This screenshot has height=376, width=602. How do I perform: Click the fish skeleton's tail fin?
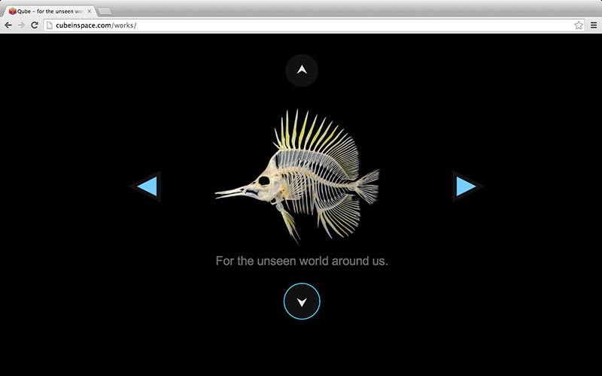coord(367,184)
